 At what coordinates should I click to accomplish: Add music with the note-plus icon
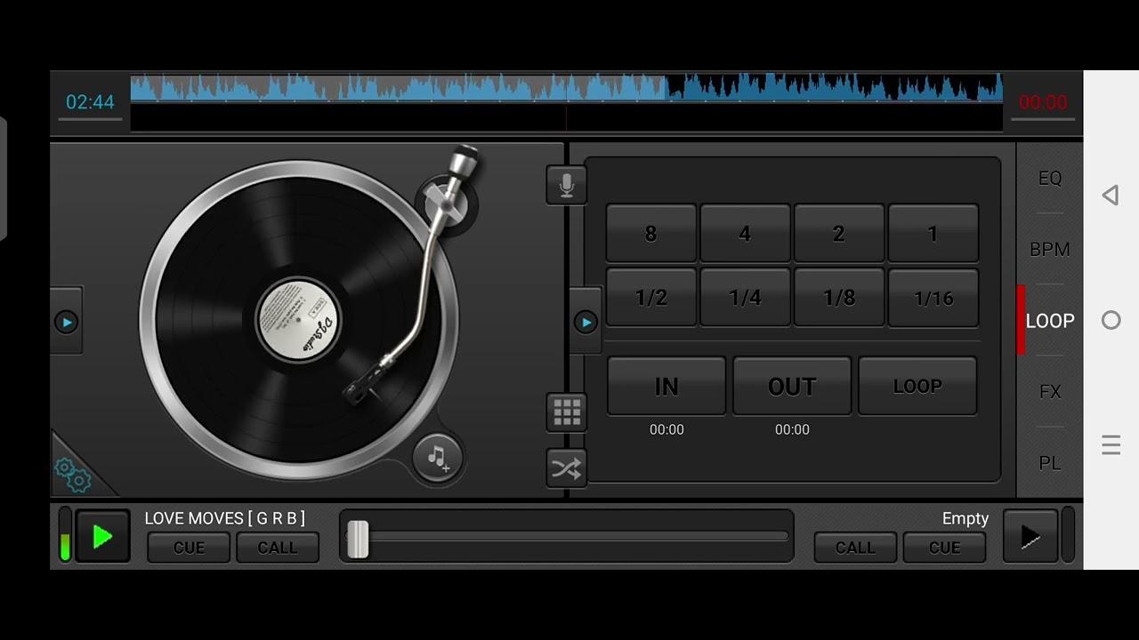tap(437, 458)
